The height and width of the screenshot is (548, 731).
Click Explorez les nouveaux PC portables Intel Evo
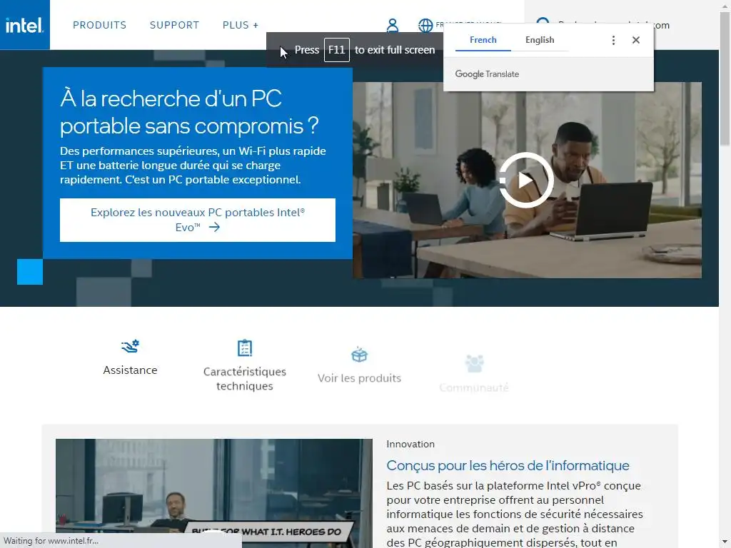tap(198, 220)
